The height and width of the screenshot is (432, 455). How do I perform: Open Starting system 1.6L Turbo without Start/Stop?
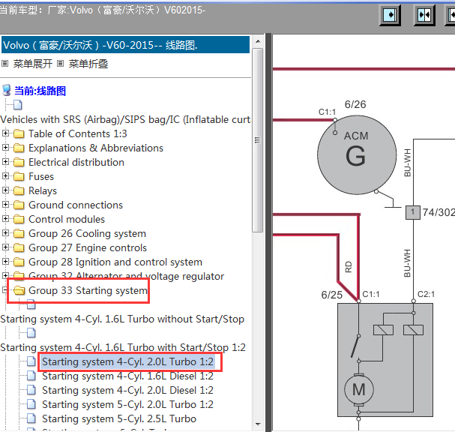(122, 319)
